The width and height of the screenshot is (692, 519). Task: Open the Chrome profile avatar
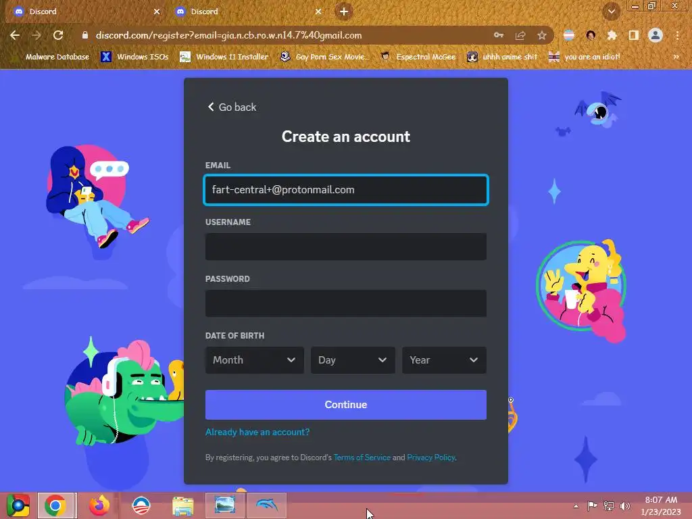click(656, 35)
